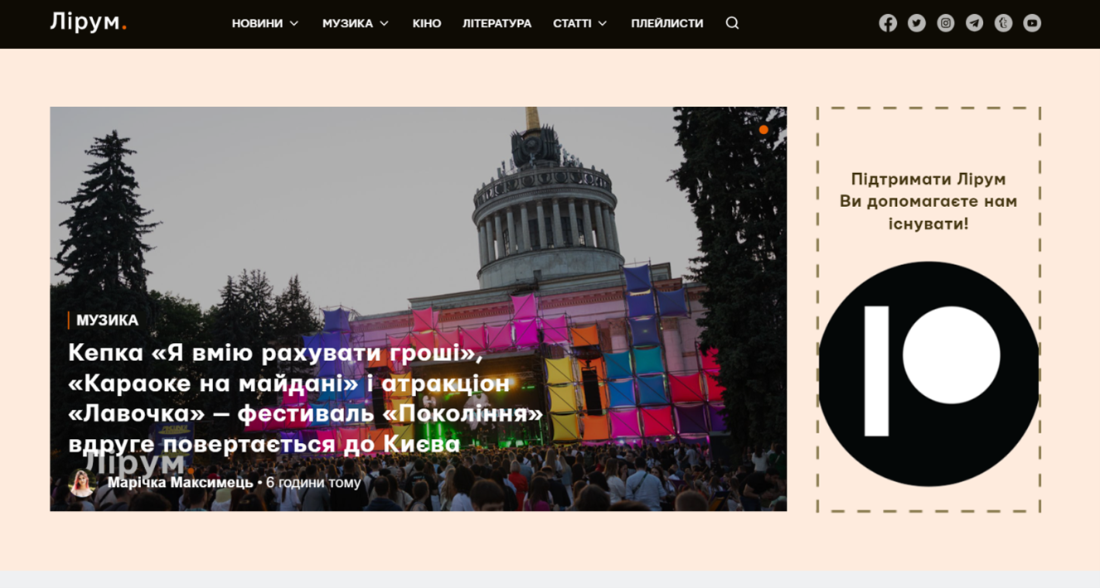Open author Марічка Максимець's name link
The width and height of the screenshot is (1100, 588).
181,483
